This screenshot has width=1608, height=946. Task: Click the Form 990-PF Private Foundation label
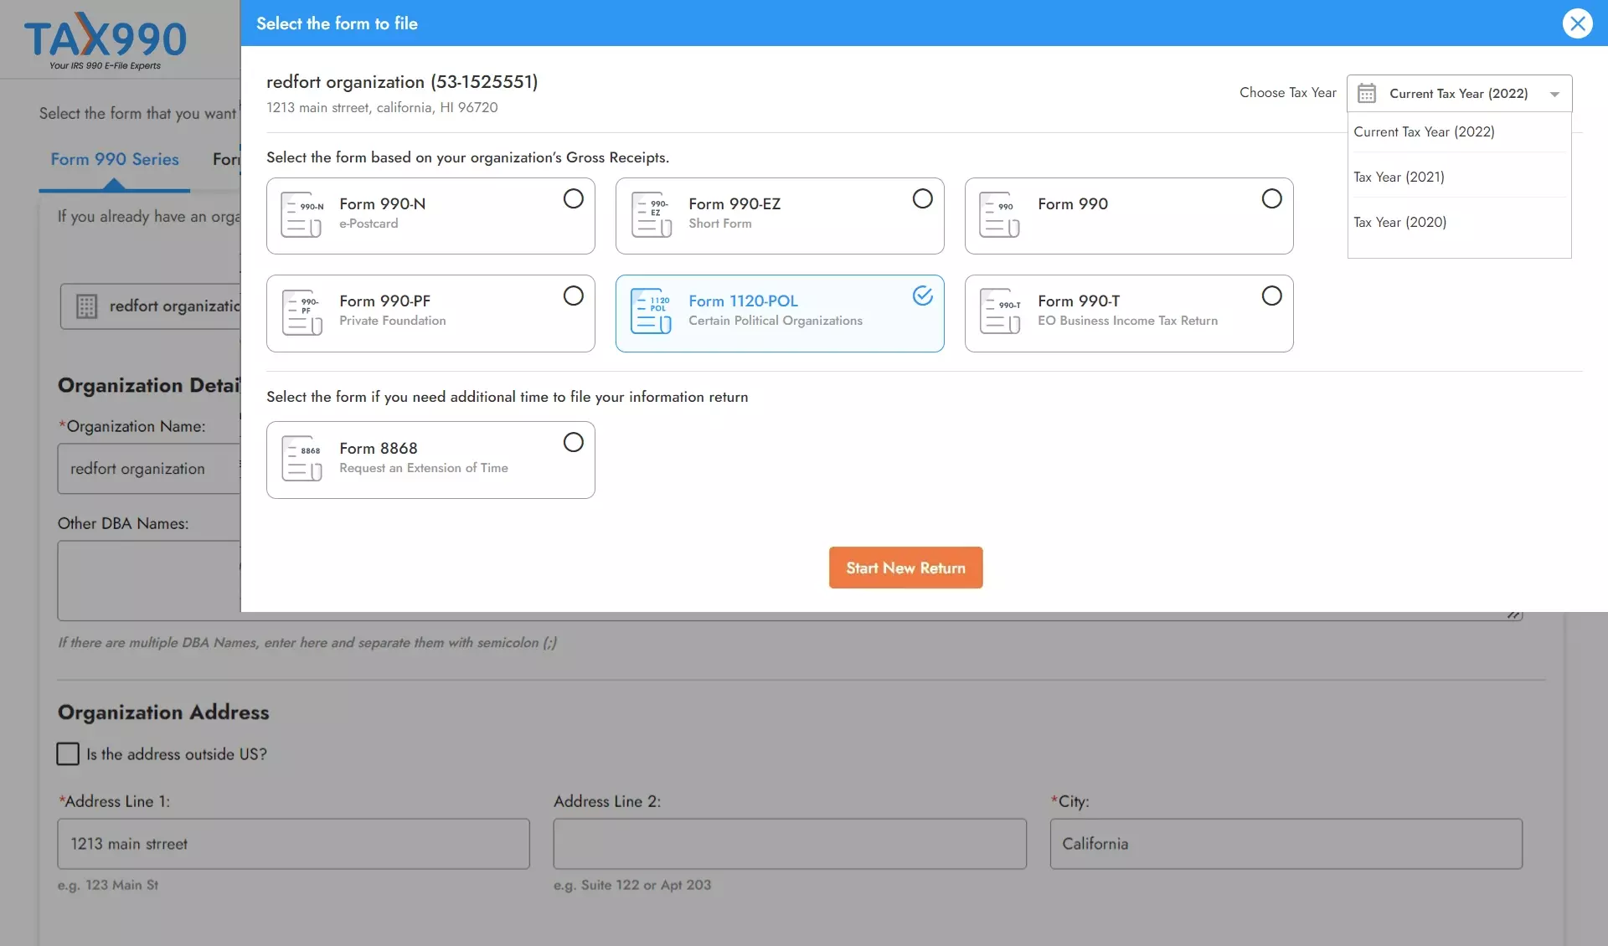click(392, 310)
